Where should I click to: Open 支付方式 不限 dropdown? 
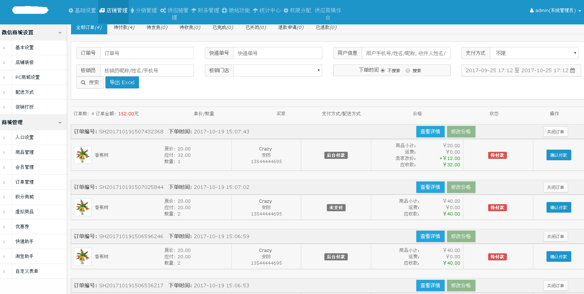535,53
